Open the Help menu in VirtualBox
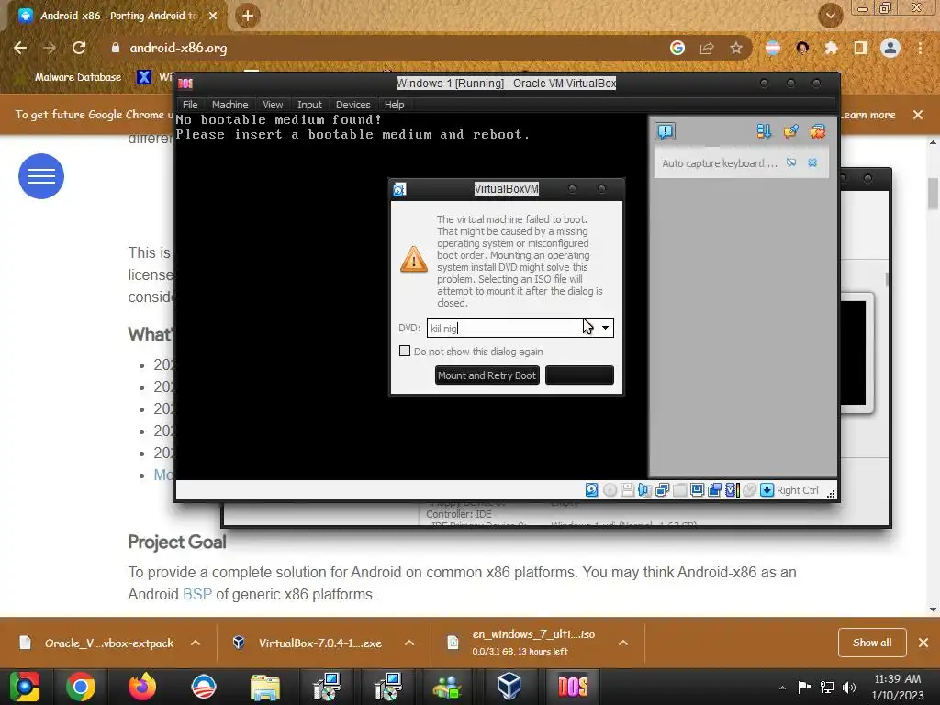Image resolution: width=940 pixels, height=705 pixels. [394, 105]
